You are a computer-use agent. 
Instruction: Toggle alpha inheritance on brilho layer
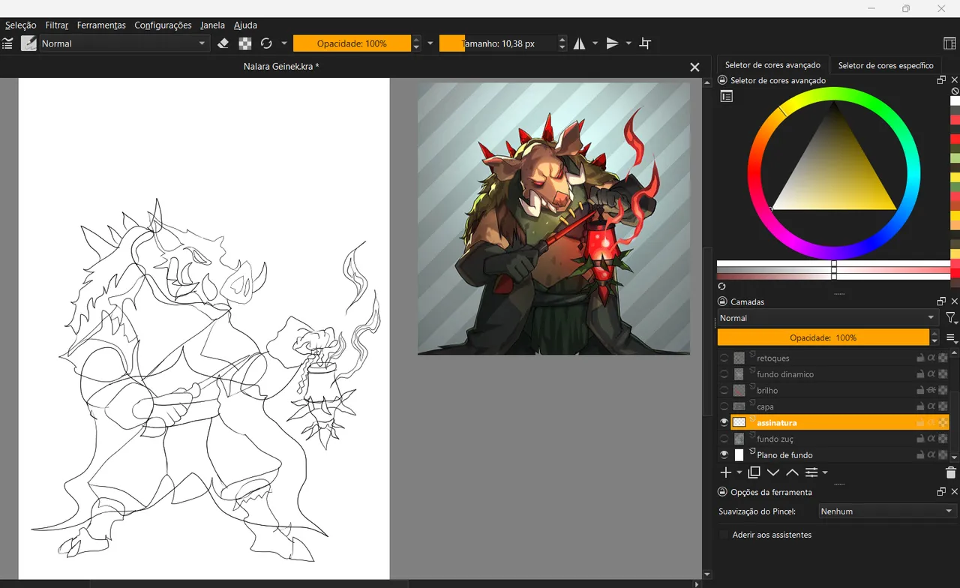tap(931, 390)
